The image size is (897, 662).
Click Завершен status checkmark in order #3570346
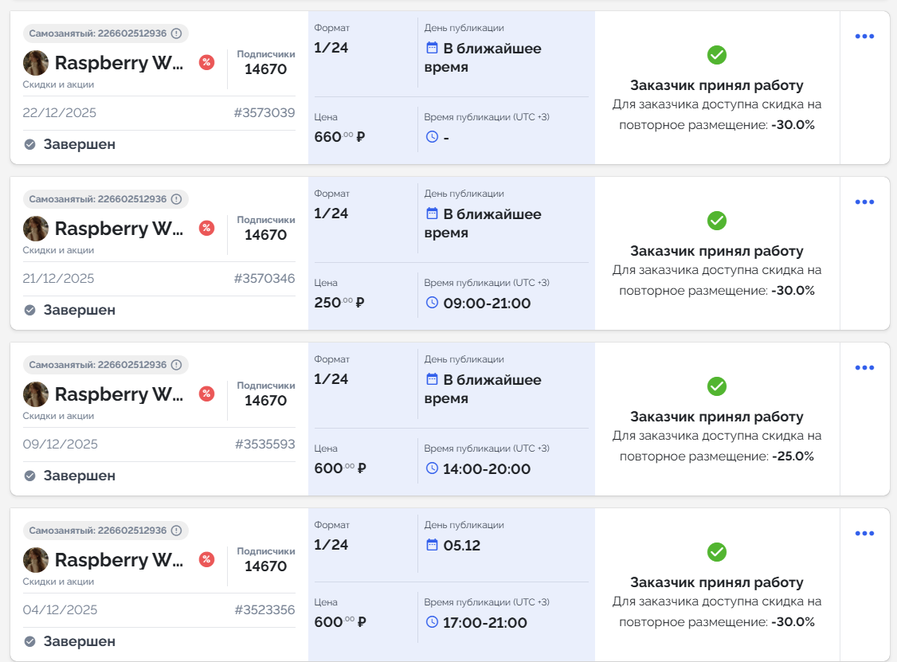click(x=30, y=310)
